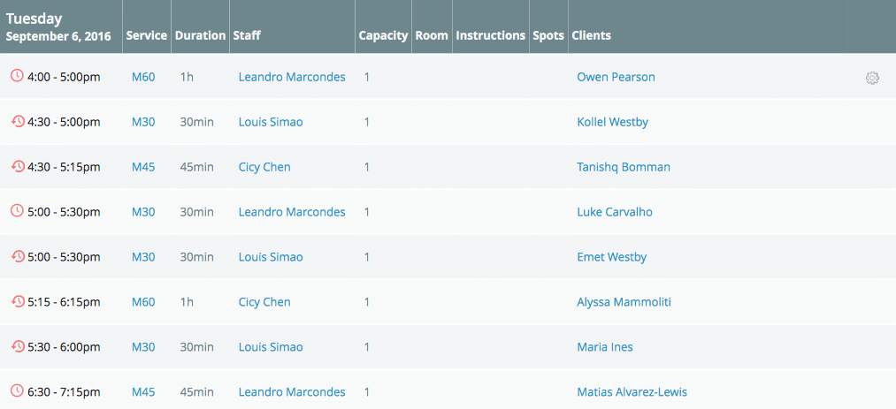Open the M60 service for Owen Pearson
The image size is (896, 409).
point(143,77)
